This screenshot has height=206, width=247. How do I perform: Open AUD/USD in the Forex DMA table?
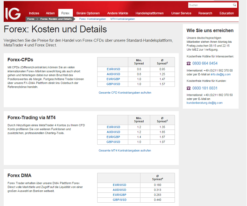(119, 190)
